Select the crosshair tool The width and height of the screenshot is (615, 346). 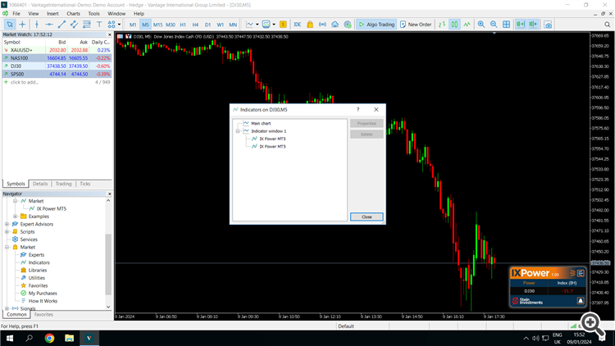(22, 25)
